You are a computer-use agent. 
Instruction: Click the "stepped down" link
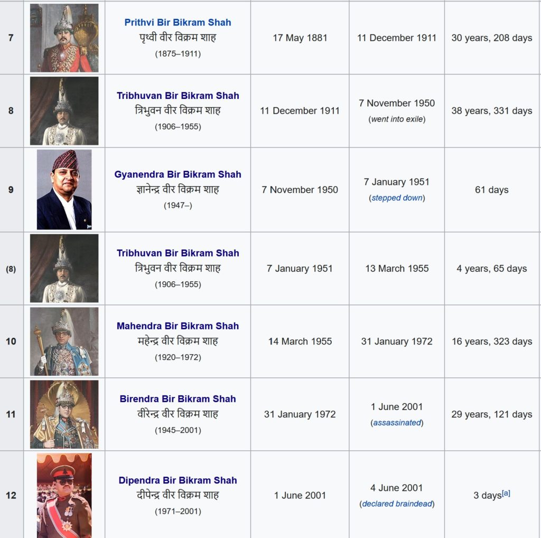tap(397, 198)
